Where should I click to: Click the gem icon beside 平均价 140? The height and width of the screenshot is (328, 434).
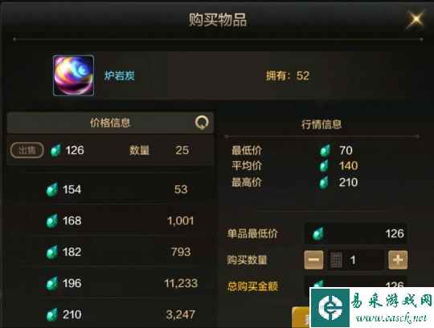coord(325,166)
